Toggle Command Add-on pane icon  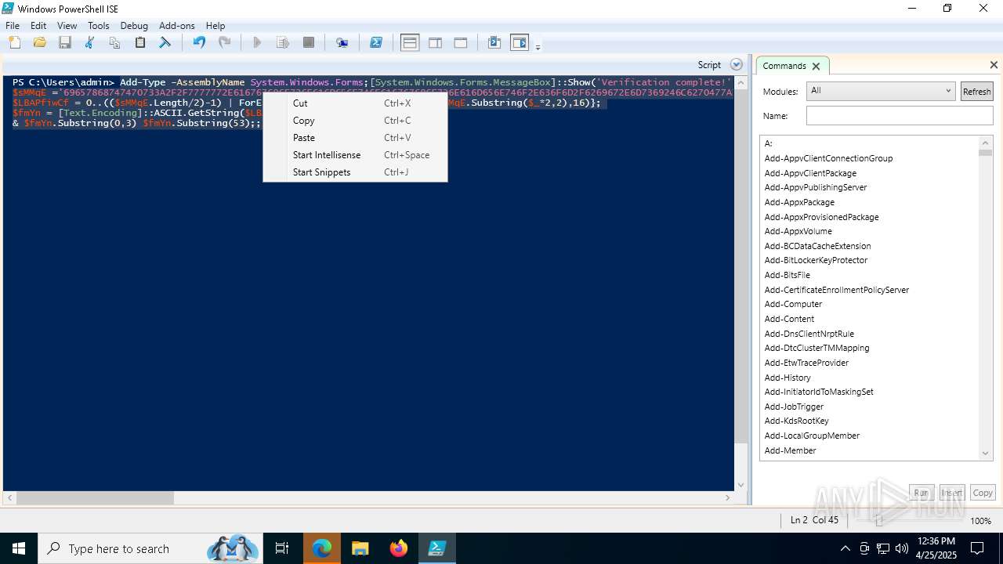click(520, 43)
